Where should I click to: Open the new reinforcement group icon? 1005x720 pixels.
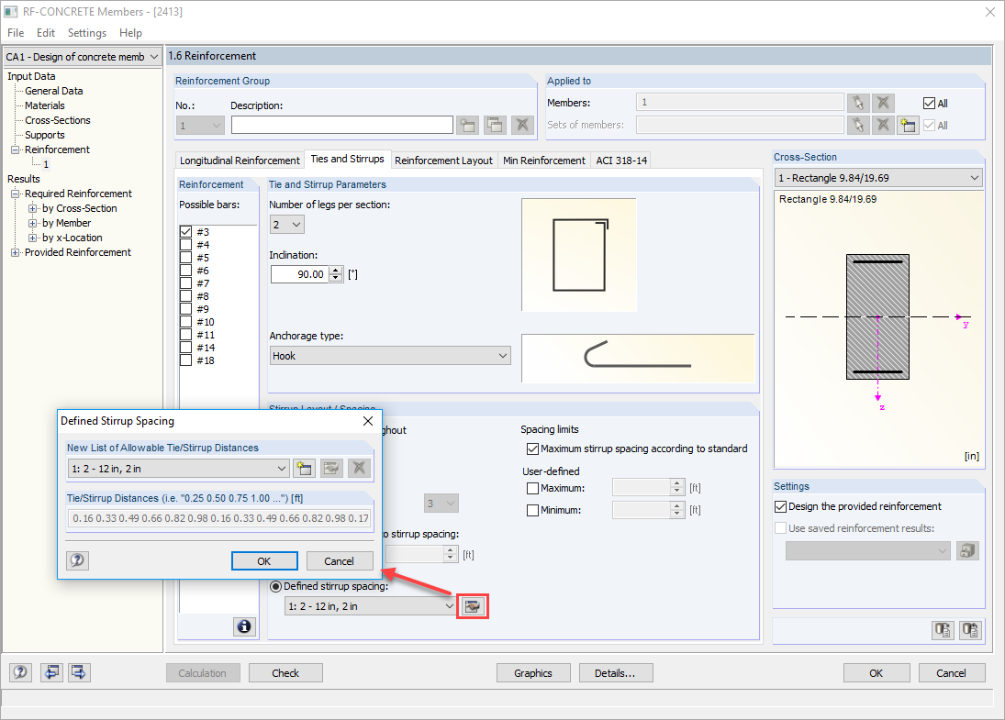click(467, 124)
